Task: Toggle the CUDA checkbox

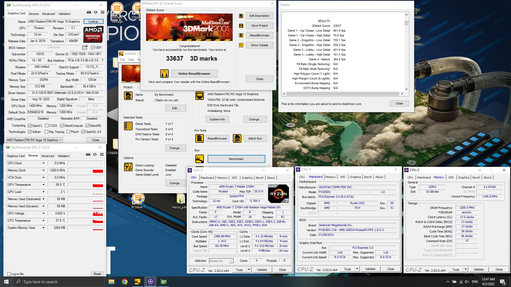Action: click(47, 126)
